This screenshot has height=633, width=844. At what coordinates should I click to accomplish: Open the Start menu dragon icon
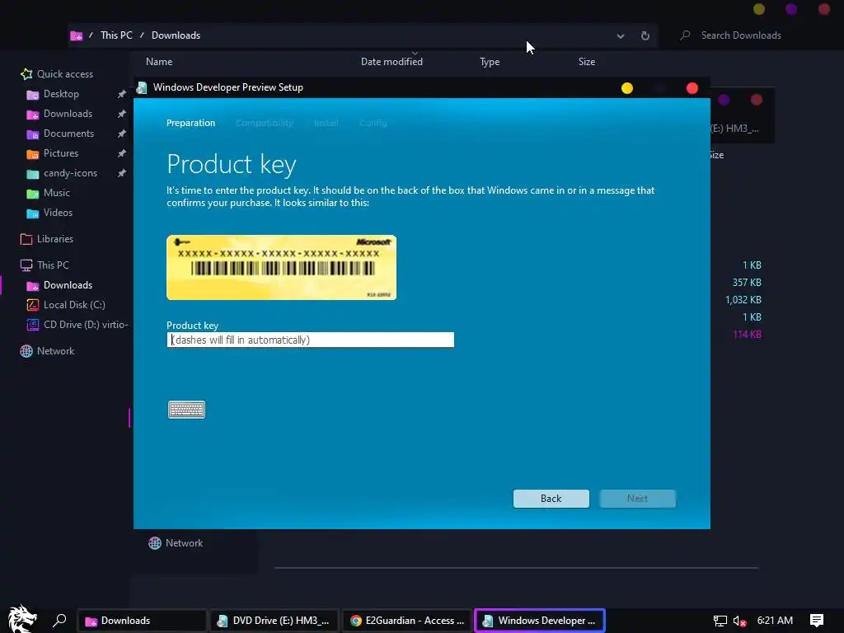22,619
